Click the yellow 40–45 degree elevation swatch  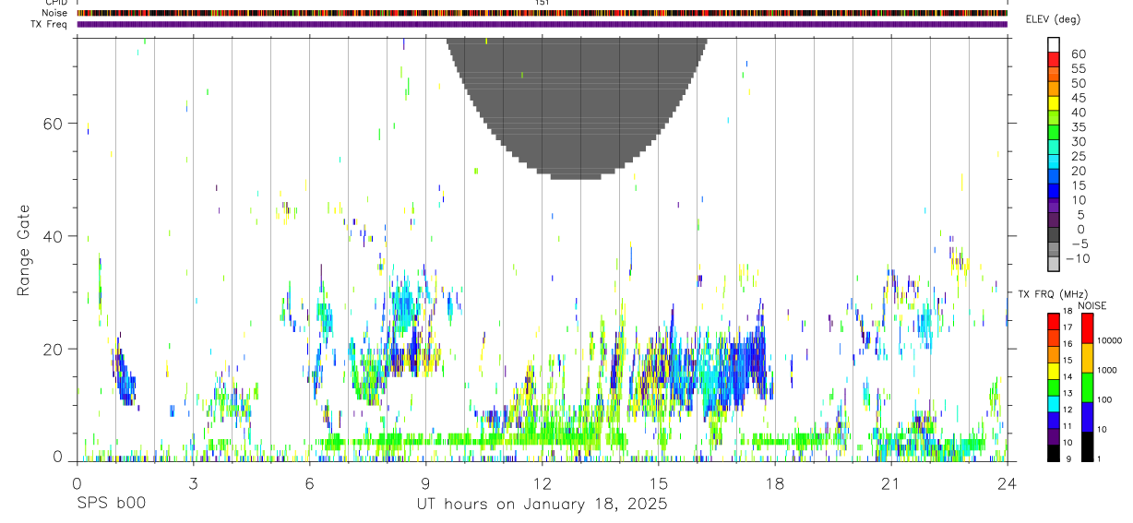coord(1054,103)
